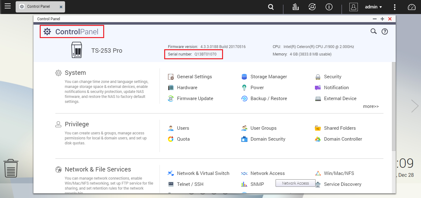Select the System category heading

click(x=75, y=73)
